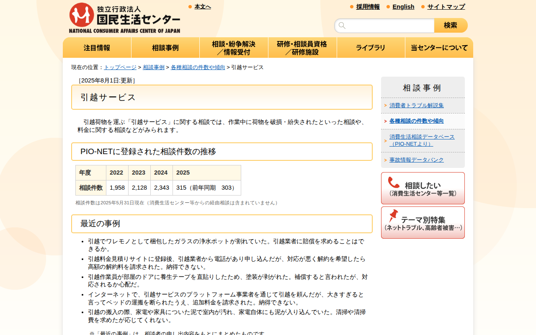The image size is (536, 335).
Task: Click the phone icon on 相談したい banner
Action: tap(394, 183)
